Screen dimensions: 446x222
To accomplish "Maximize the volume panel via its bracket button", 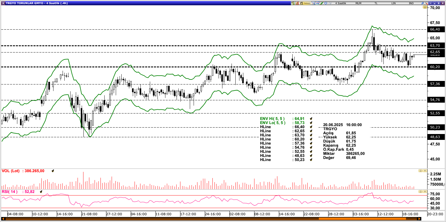I will click(x=420, y=170).
